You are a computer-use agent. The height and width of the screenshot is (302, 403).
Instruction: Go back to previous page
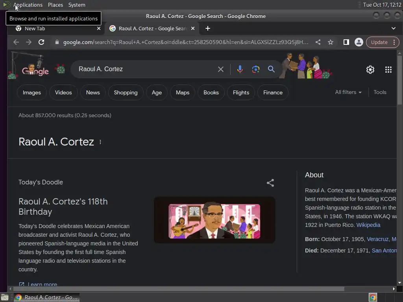pos(16,42)
